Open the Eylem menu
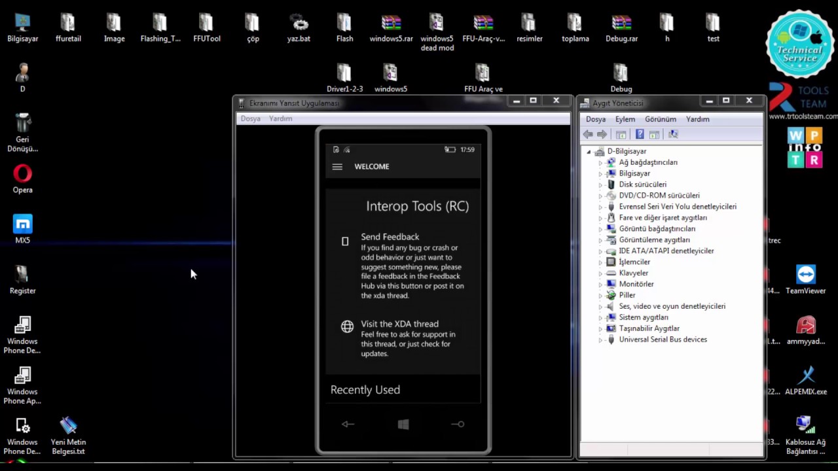 pos(625,119)
